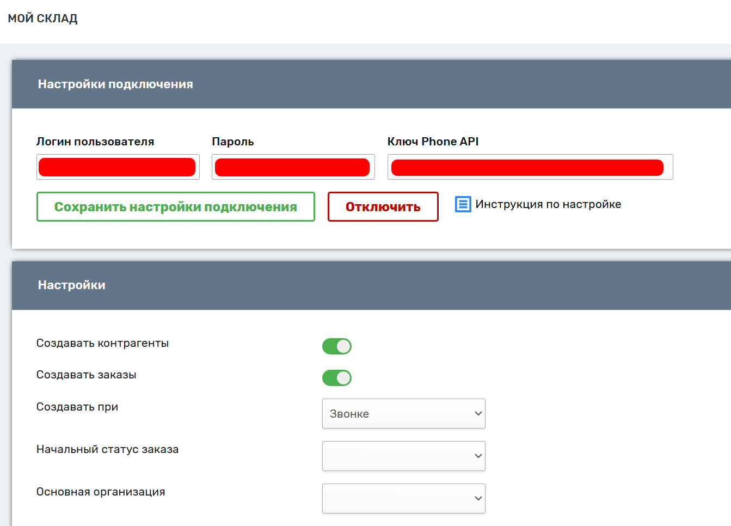The height and width of the screenshot is (526, 731).
Task: Click the 'Настройки подключения' section header
Action: [115, 84]
